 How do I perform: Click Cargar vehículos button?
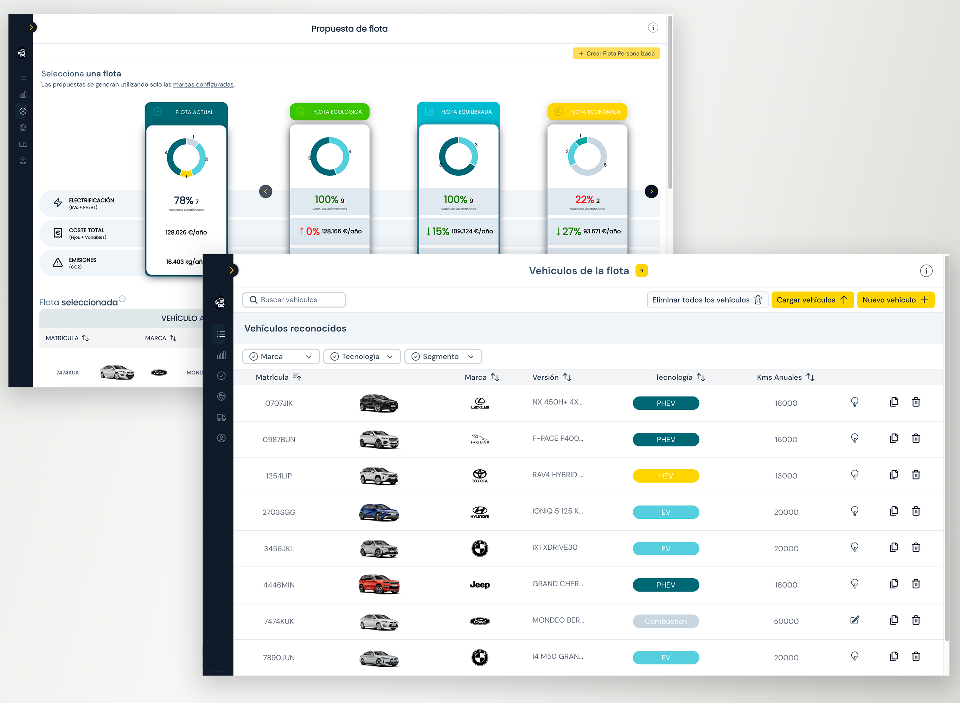(812, 300)
